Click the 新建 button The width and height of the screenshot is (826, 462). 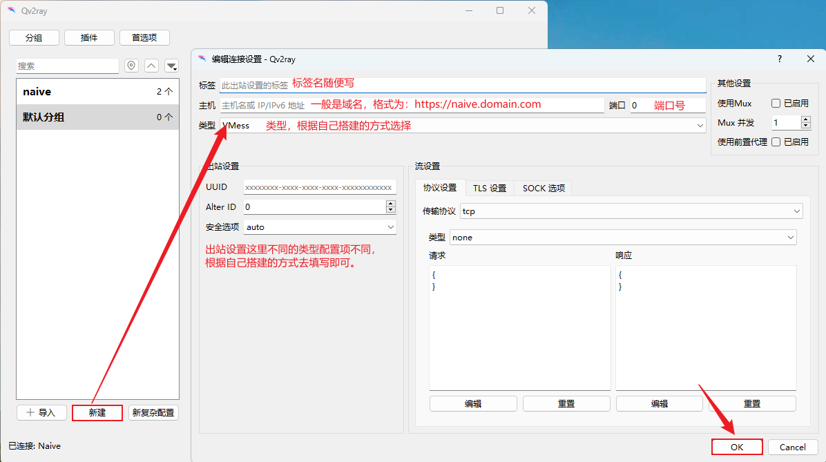click(x=97, y=412)
